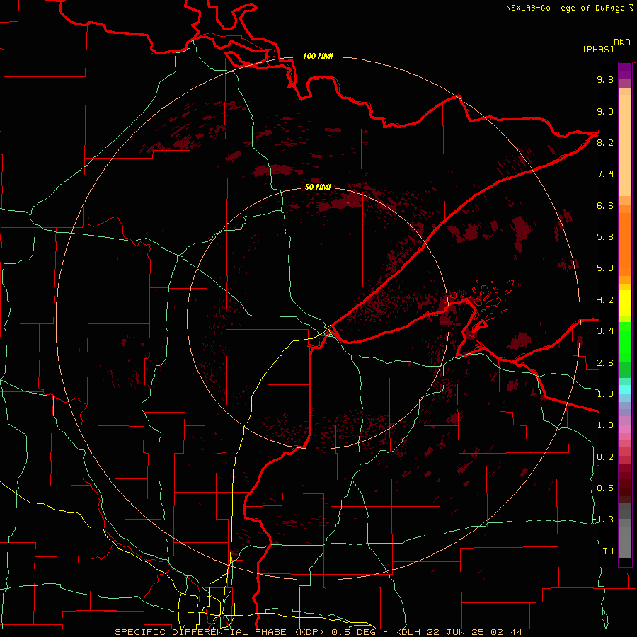Image resolution: width=637 pixels, height=637 pixels.
Task: Click the 5.0 scale label
Action: [605, 268]
